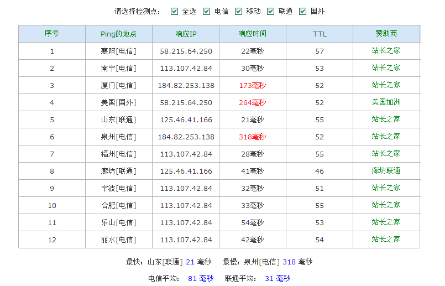Uncheck the 电信 checkbox
Screen dimensions: 445x286
pos(207,11)
